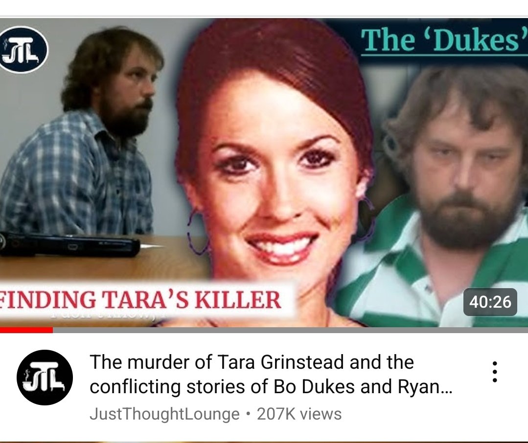Click the red watched progress bar
This screenshot has height=443, width=528.
26,330
